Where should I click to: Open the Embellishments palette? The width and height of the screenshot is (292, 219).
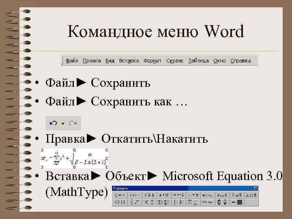pos(149,195)
